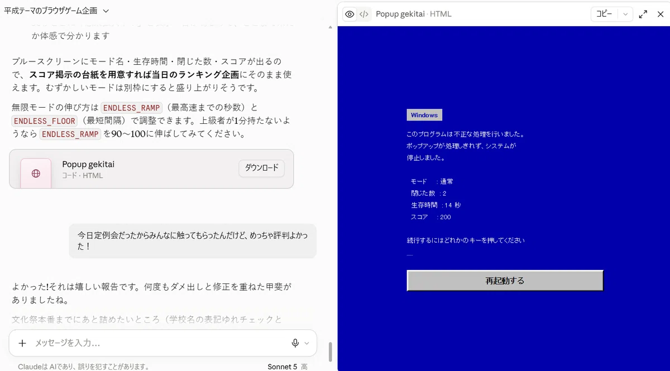Open the Sonnet 5 model selector
This screenshot has width=670, height=371.
point(288,367)
